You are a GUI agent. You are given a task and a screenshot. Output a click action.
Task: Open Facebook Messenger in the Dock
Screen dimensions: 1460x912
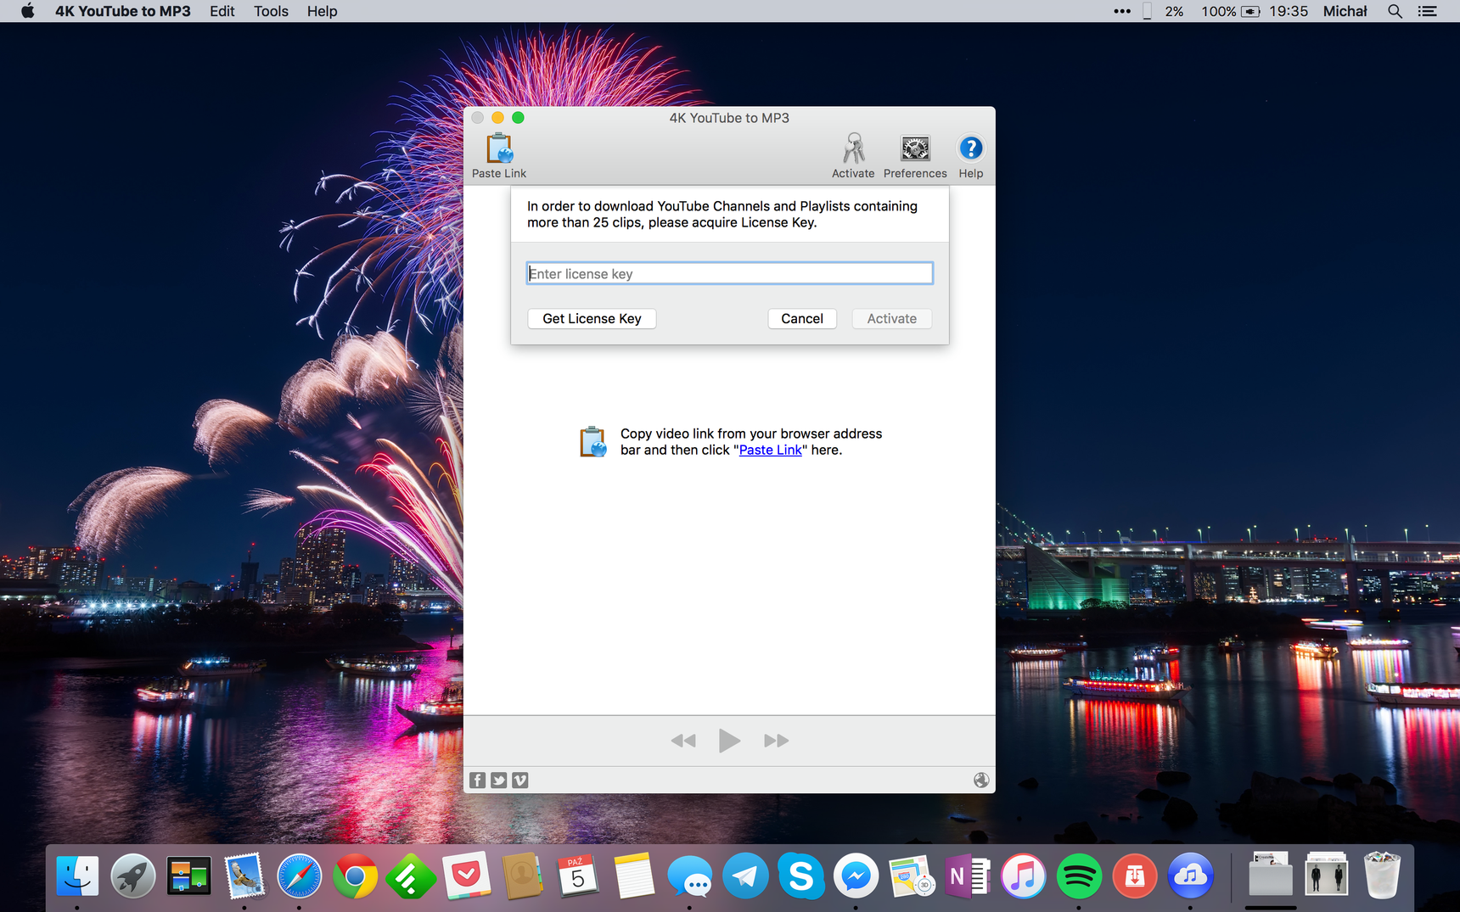click(x=856, y=876)
